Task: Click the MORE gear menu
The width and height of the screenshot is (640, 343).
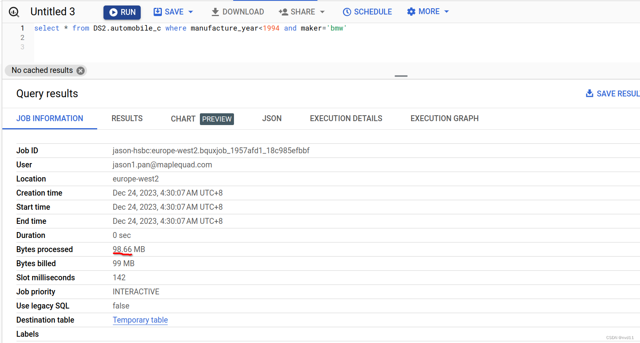Action: click(x=423, y=11)
